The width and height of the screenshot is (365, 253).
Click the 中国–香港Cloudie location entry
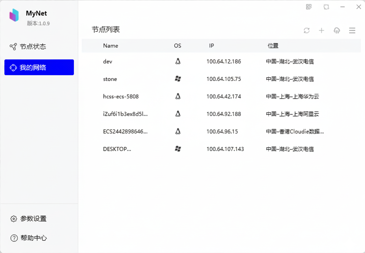pyautogui.click(x=295, y=132)
